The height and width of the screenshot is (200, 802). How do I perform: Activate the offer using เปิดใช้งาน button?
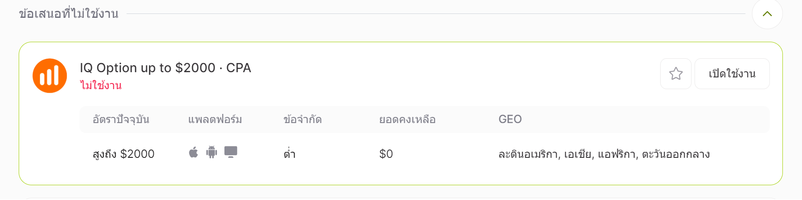coord(732,73)
